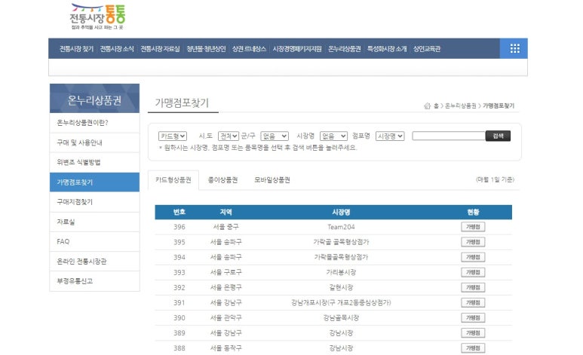
Task: Click the 강남골목시장 market name cell
Action: (x=341, y=318)
